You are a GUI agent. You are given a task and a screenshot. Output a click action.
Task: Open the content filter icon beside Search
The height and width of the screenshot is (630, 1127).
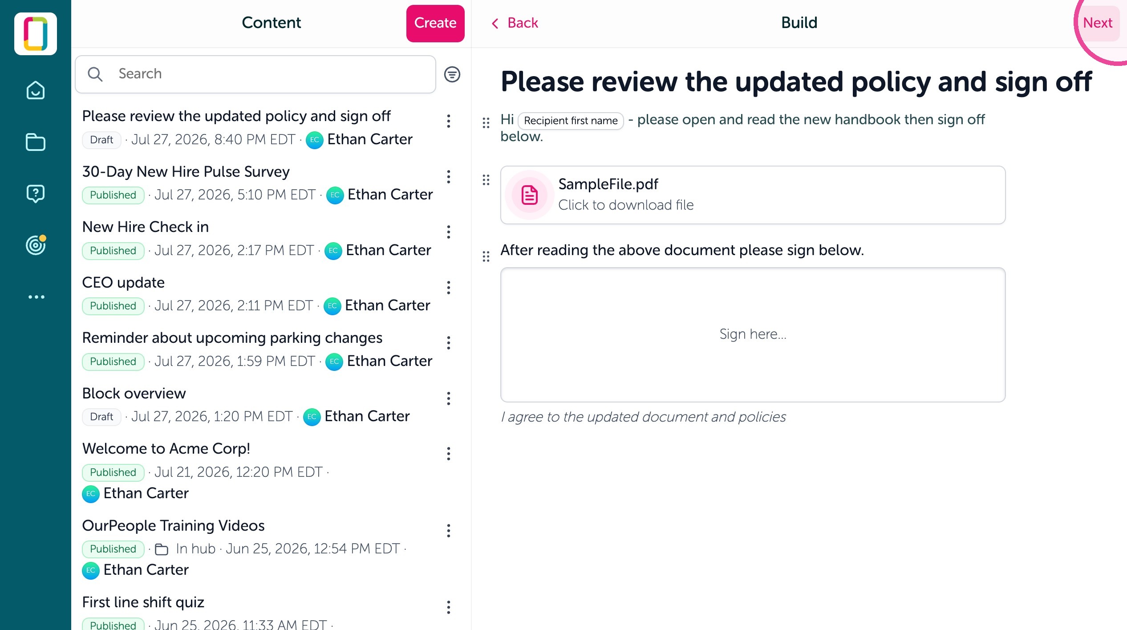pos(452,74)
